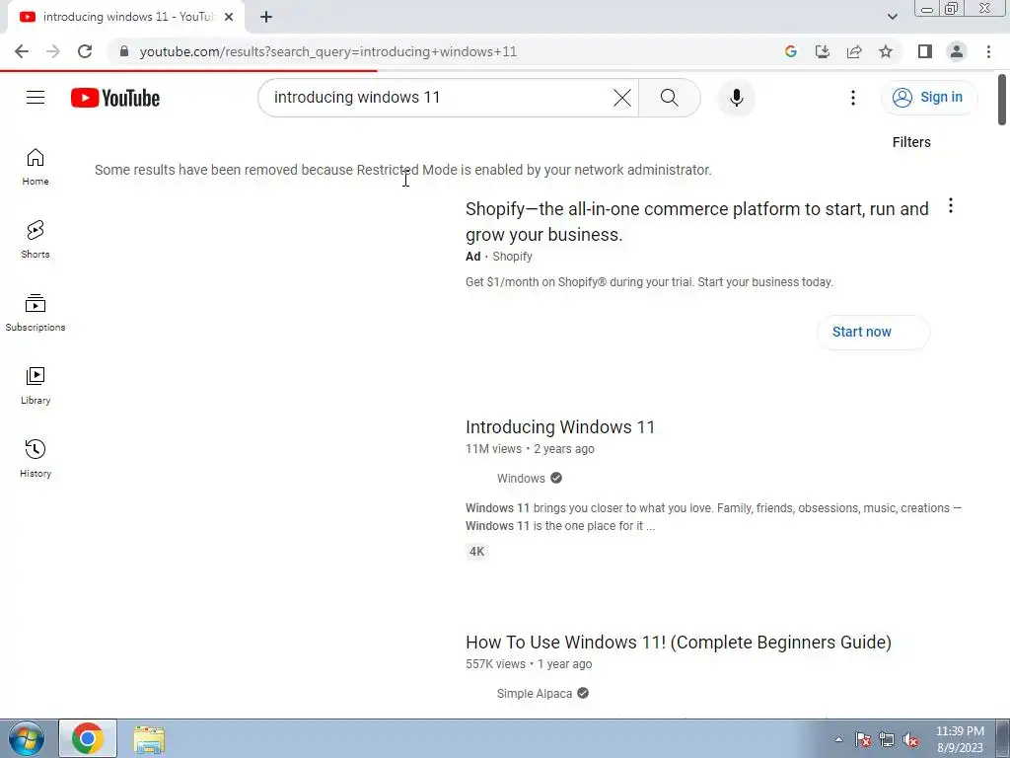Click the muted volume tray icon
Image resolution: width=1010 pixels, height=758 pixels.
910,739
